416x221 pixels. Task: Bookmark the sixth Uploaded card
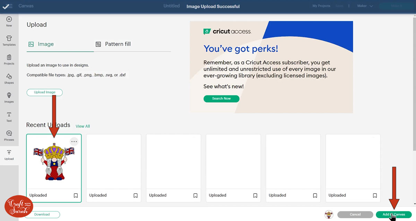coord(375,195)
